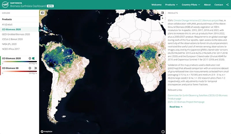Open CCI Biomass 2020 layer info
This screenshot has height=134, width=231.
point(30,58)
